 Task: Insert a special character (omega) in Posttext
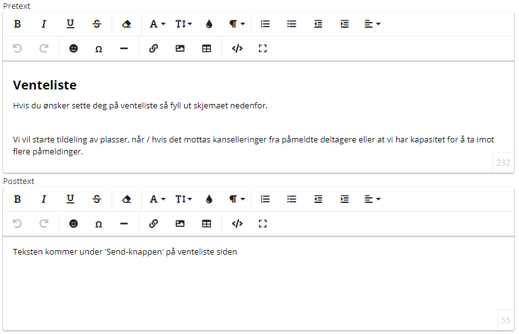click(x=98, y=224)
